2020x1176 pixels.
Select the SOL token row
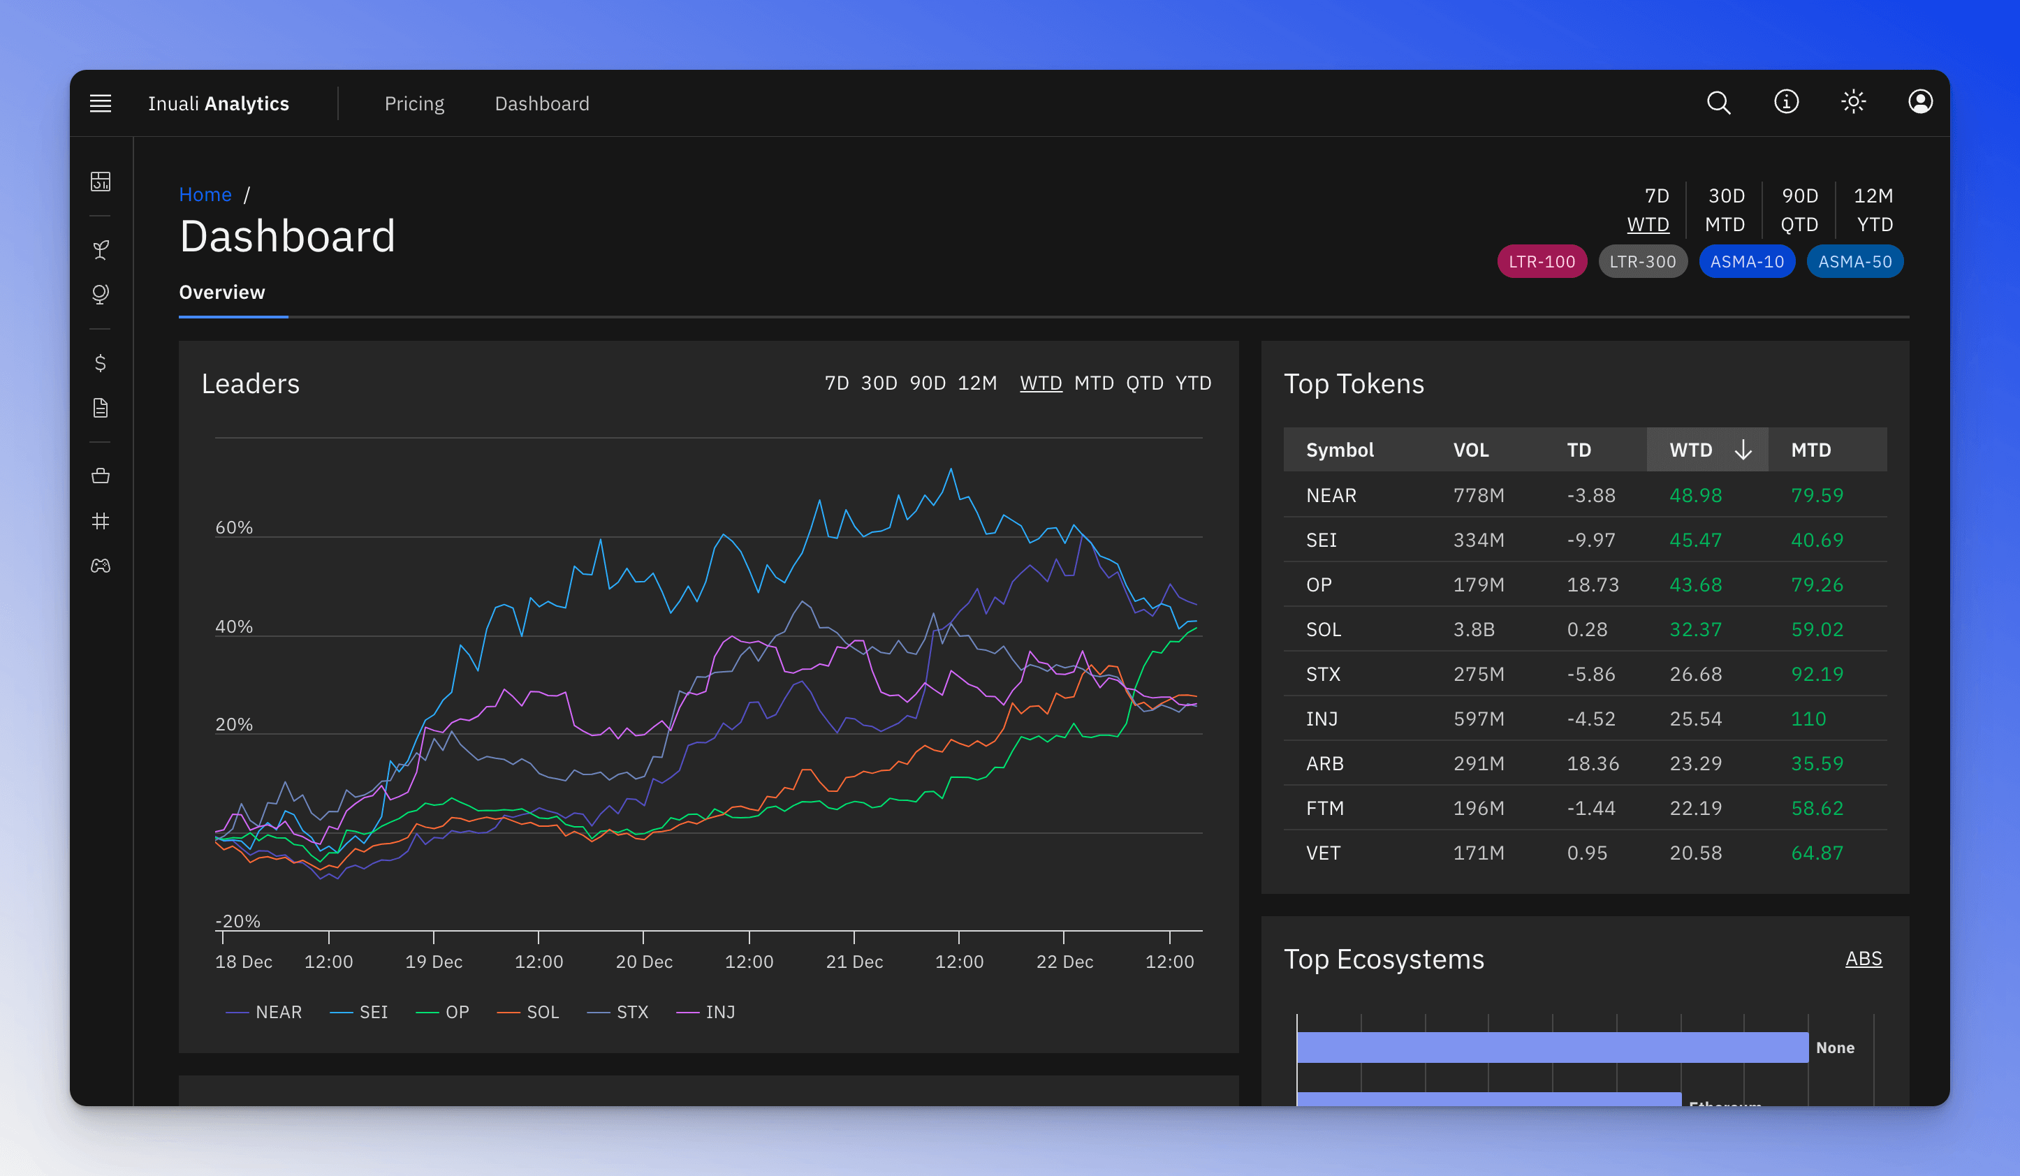click(x=1585, y=629)
